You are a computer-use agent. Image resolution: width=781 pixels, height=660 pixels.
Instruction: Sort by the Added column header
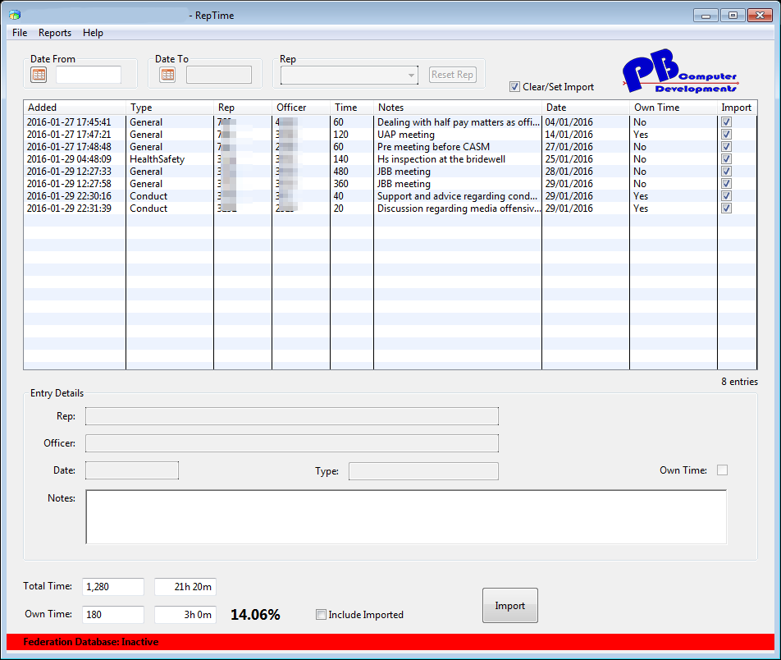coord(74,108)
